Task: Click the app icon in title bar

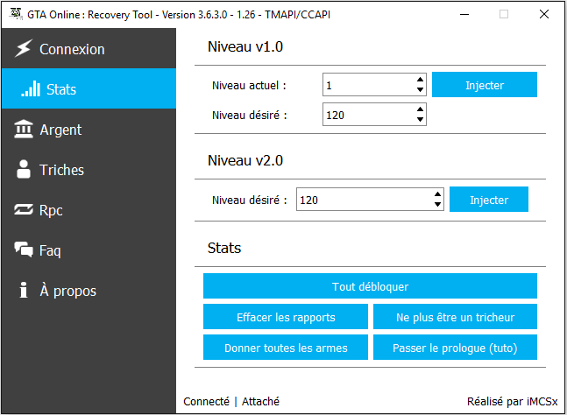Action: tap(16, 14)
